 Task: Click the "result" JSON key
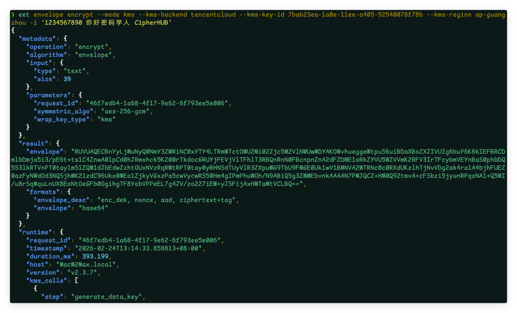click(34, 143)
